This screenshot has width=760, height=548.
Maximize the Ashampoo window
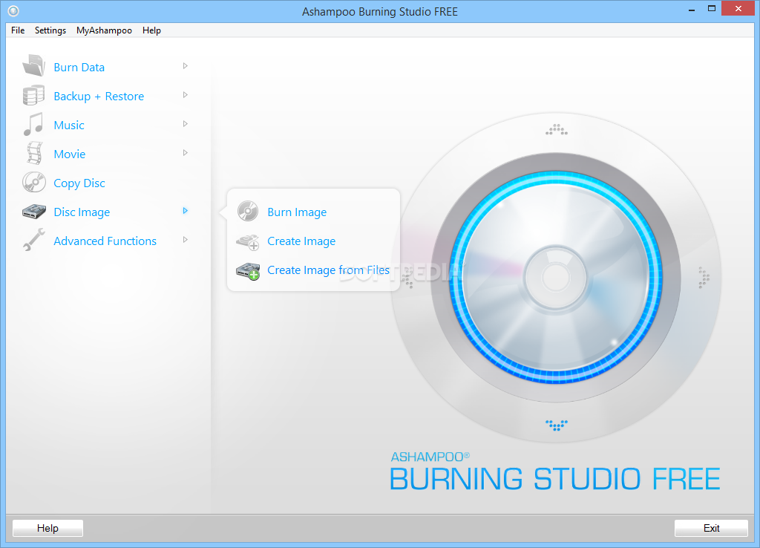point(712,9)
